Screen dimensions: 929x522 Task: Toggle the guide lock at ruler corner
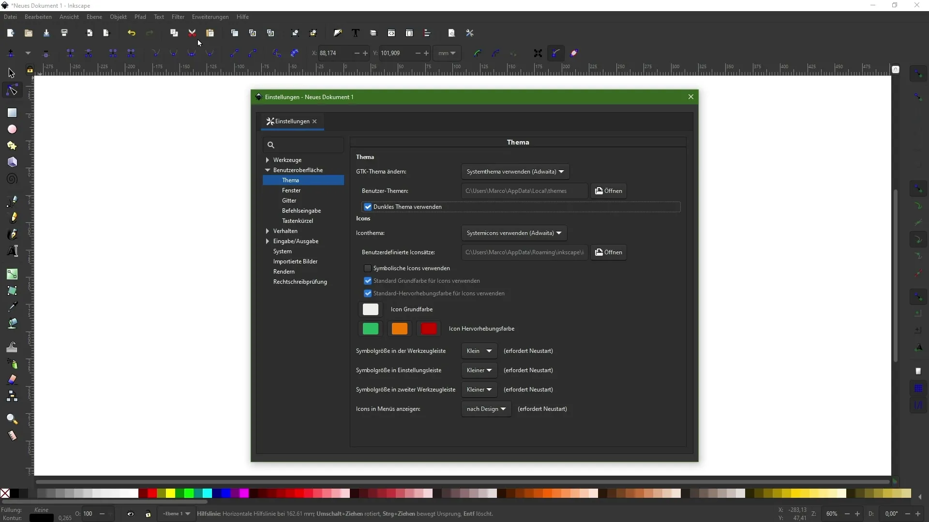coord(30,70)
